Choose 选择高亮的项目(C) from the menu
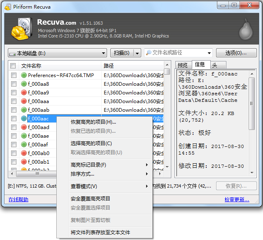Image resolution: width=263 pixels, height=240 pixels. point(105,144)
